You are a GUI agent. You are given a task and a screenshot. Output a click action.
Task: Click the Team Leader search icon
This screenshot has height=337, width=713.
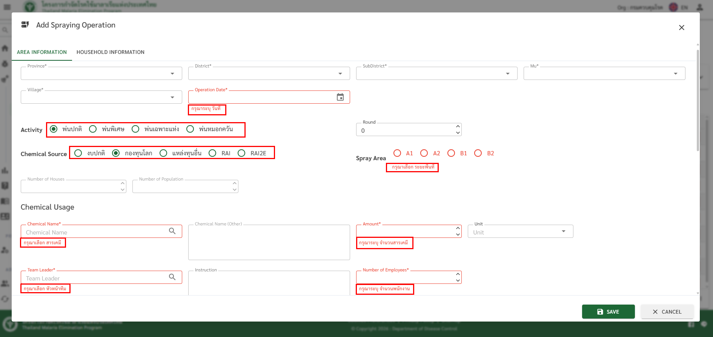click(x=172, y=277)
